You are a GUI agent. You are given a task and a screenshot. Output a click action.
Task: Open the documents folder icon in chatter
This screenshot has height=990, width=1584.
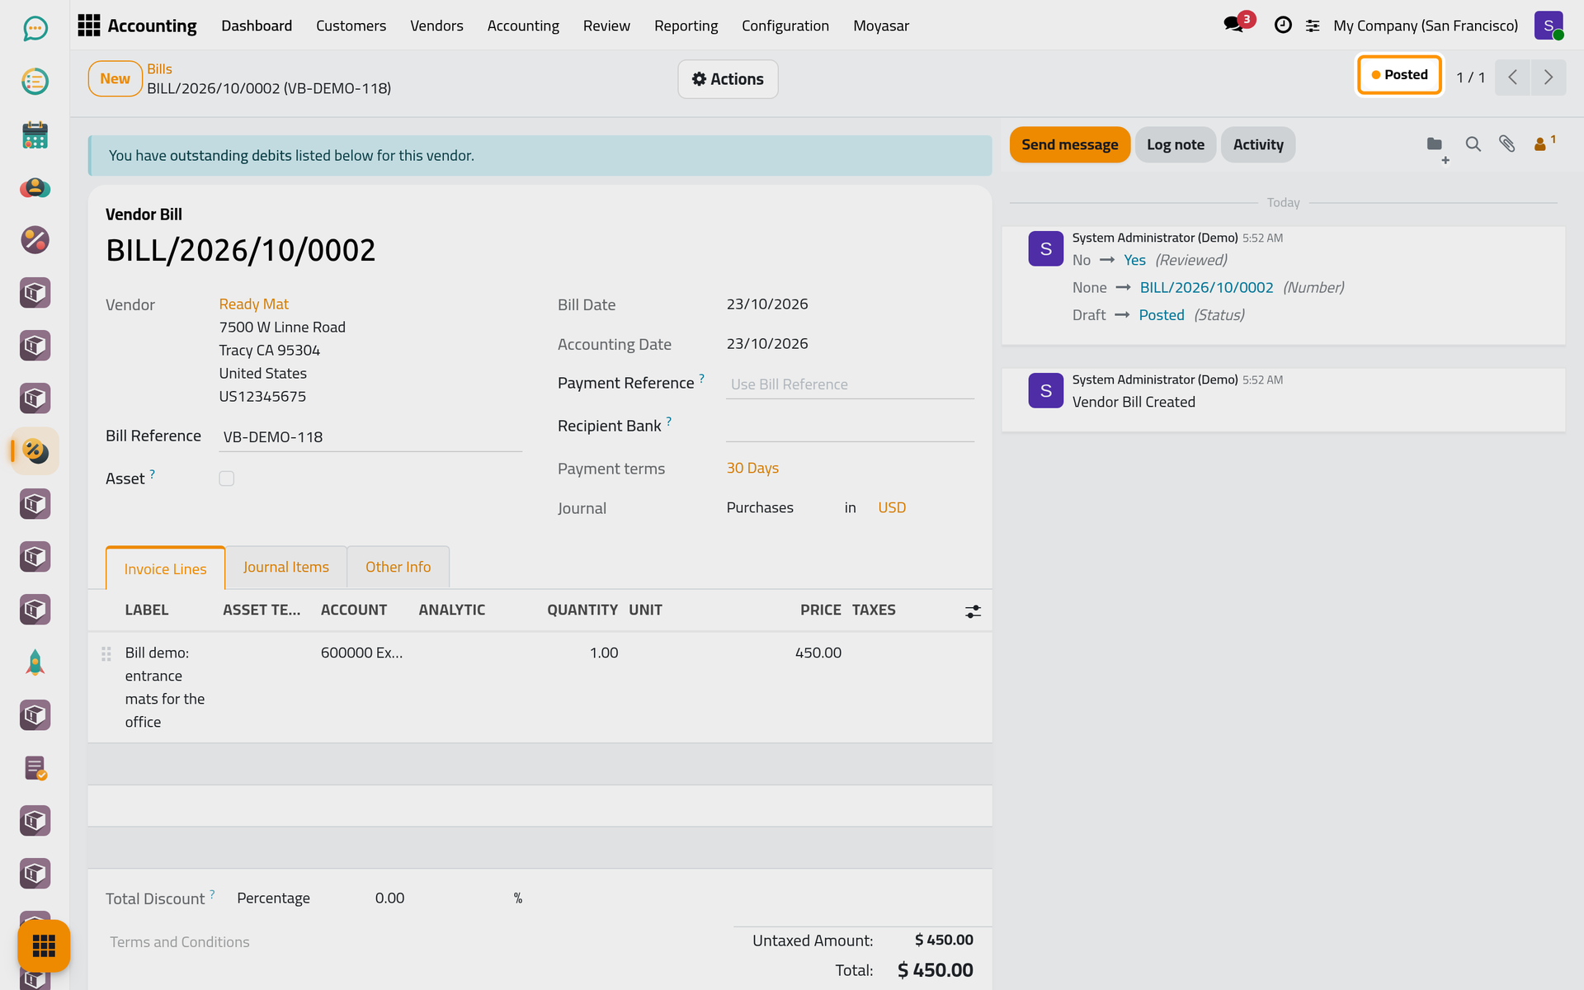click(1435, 145)
